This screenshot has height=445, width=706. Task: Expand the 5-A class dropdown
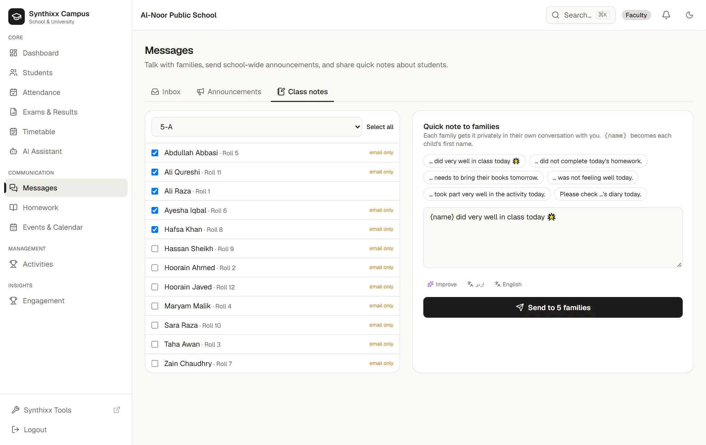257,127
